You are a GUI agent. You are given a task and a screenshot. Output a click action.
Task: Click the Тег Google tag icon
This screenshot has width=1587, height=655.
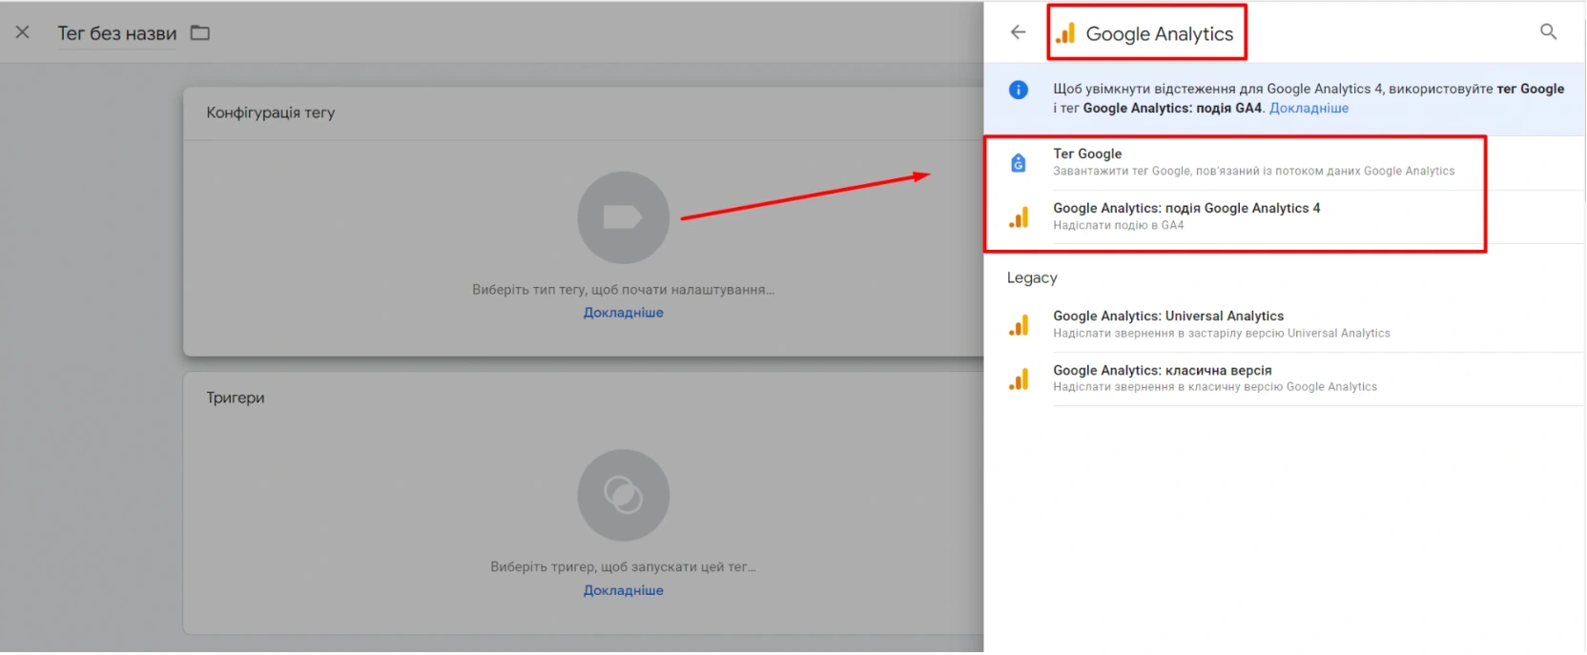[1019, 163]
